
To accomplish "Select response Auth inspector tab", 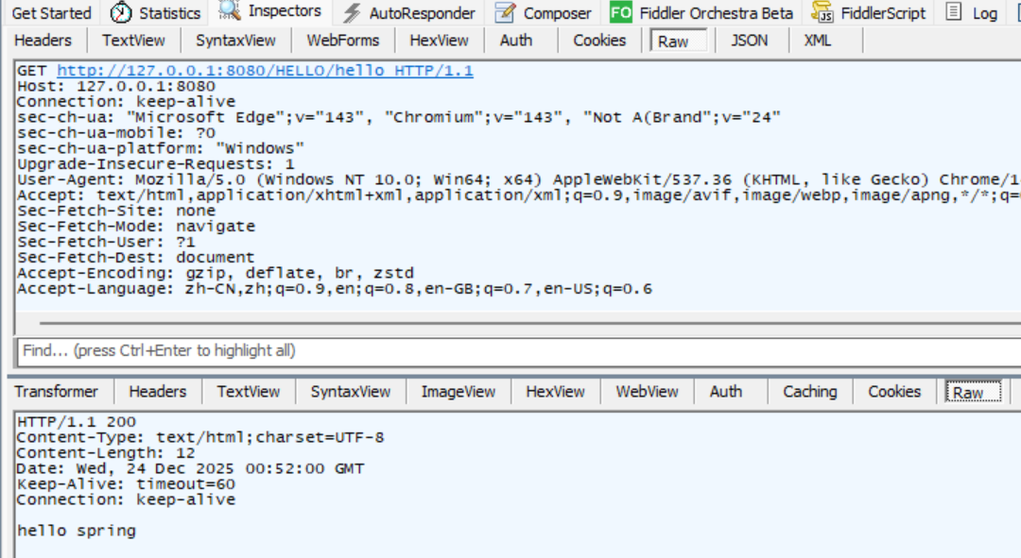I will coord(726,392).
